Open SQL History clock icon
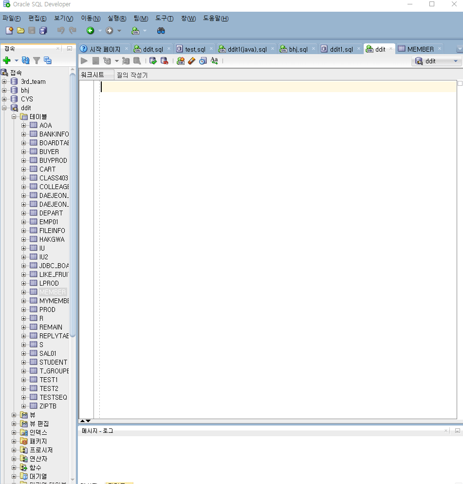 point(203,61)
